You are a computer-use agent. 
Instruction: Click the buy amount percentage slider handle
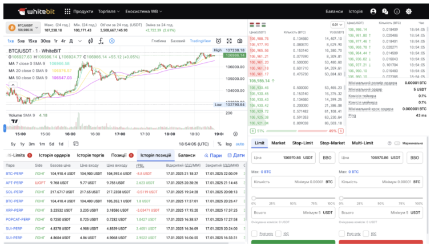(x=254, y=198)
